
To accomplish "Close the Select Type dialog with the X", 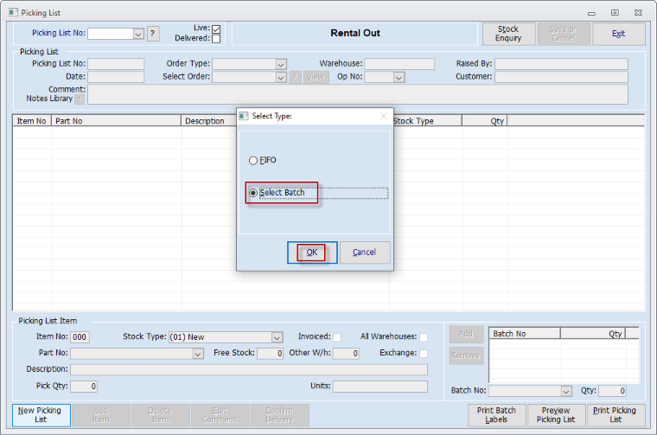I will coord(383,116).
